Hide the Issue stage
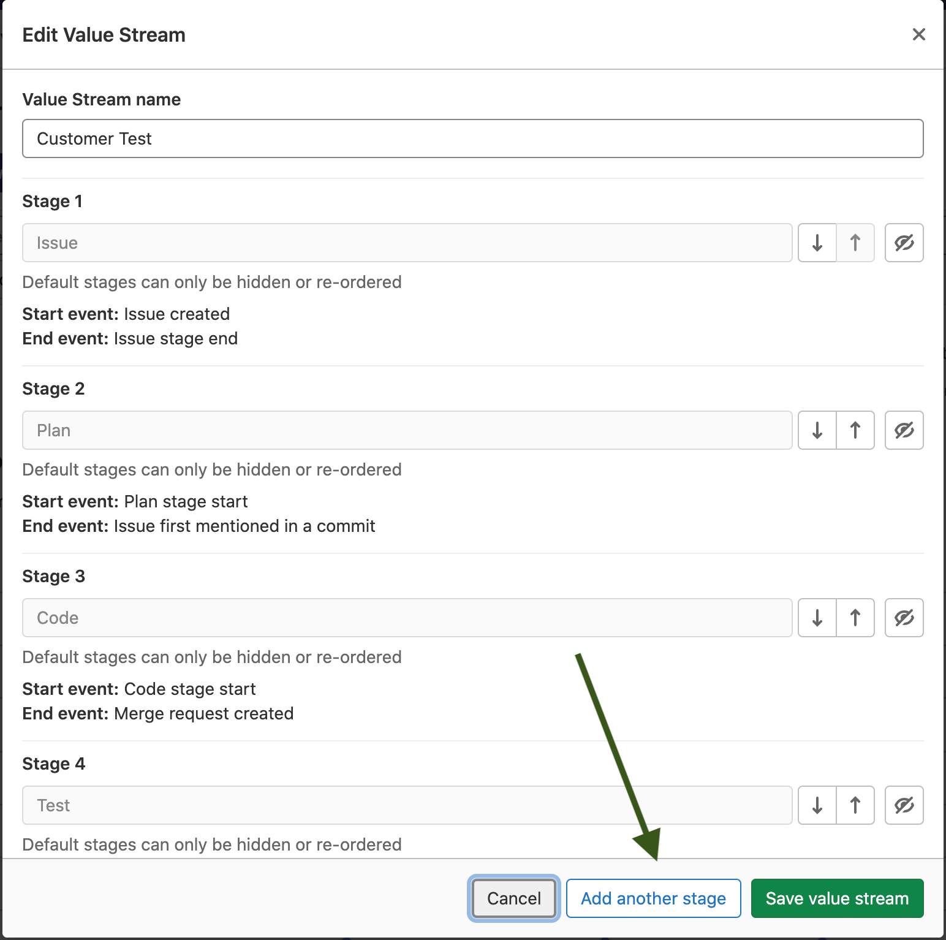Image resolution: width=946 pixels, height=940 pixels. (x=904, y=243)
